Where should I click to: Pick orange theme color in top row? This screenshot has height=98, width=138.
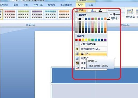tap(105, 19)
